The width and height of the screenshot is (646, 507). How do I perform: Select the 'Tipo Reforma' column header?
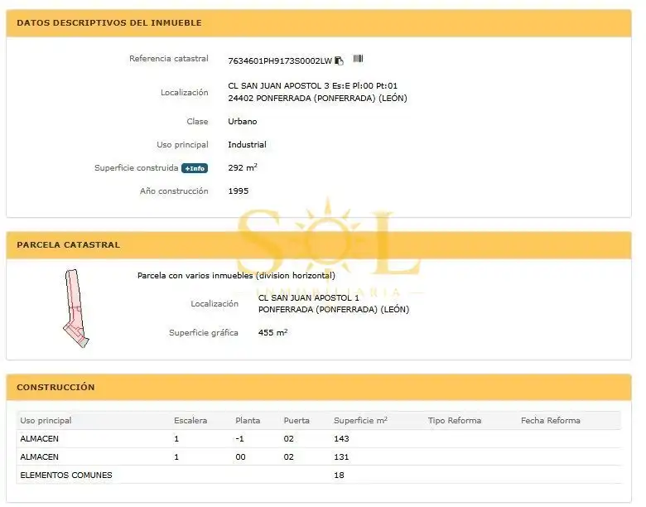455,421
